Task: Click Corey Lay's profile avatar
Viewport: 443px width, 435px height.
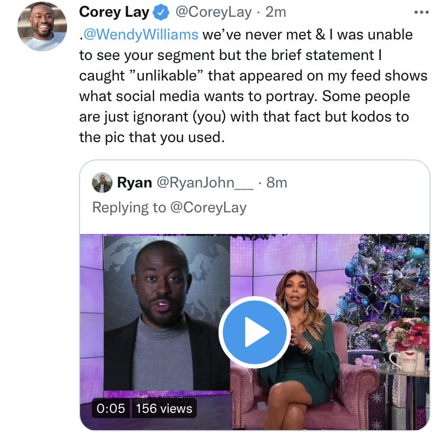Action: [42, 26]
